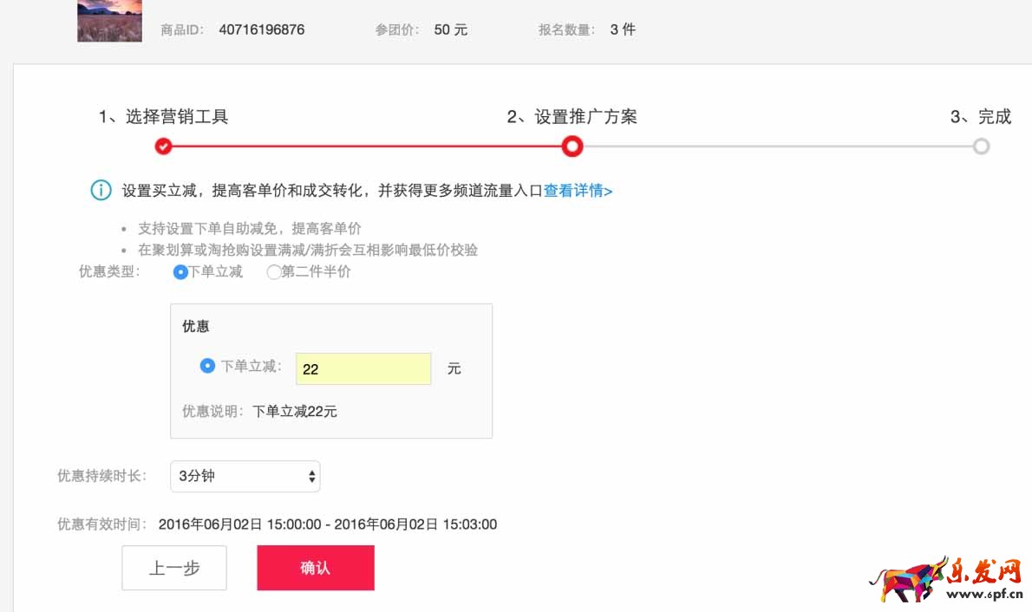This screenshot has width=1032, height=612.
Task: Click the current step 2 circle marker
Action: (x=572, y=146)
